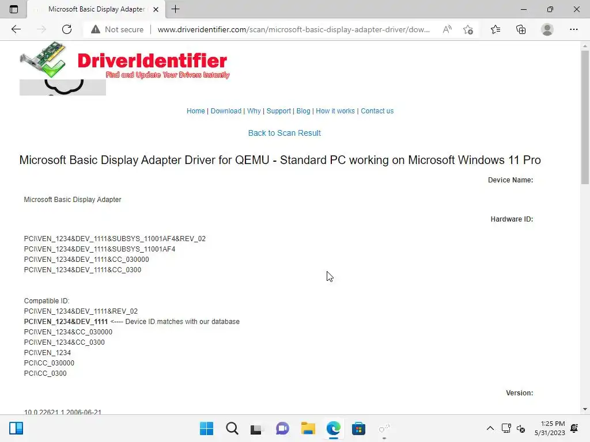Open the Why link
The height and width of the screenshot is (442, 590).
pos(254,111)
